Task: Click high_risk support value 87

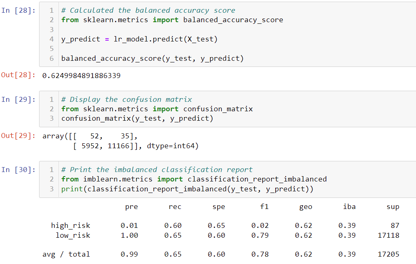Action: point(395,225)
